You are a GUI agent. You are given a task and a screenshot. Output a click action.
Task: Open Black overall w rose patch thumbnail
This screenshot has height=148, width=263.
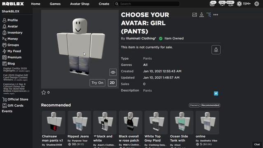(131, 123)
